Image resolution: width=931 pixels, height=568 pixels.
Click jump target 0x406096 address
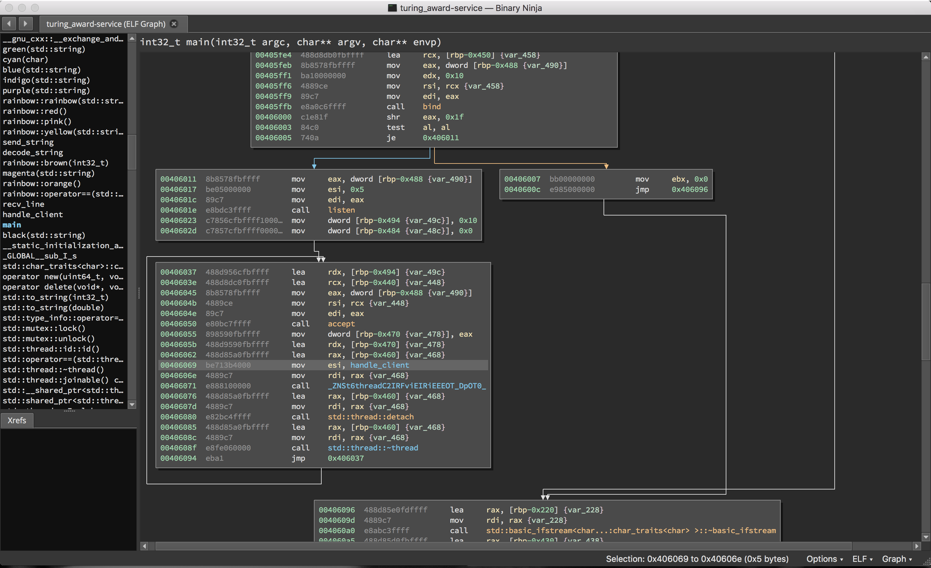tap(689, 190)
